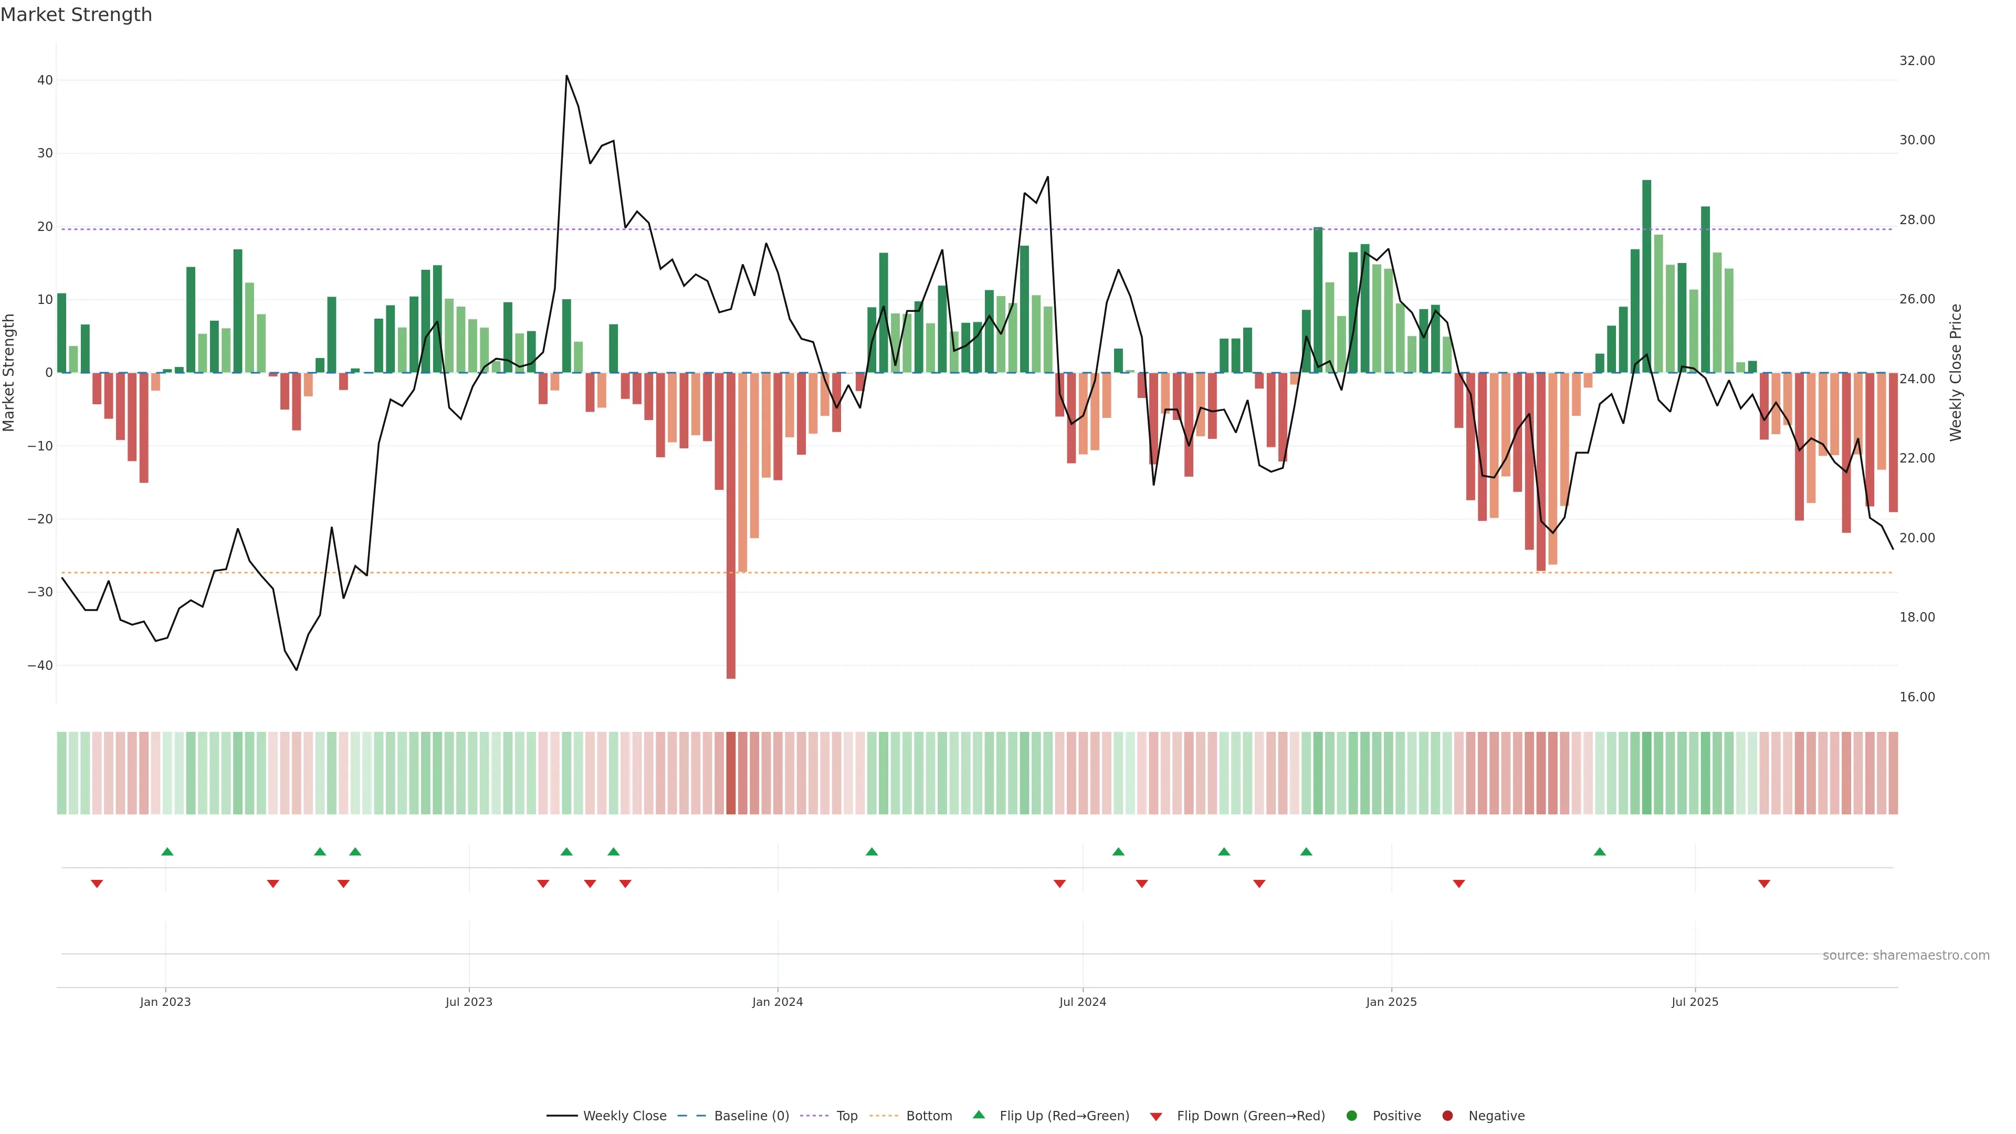Image resolution: width=2016 pixels, height=1134 pixels.
Task: Click the rightmost green flip-up triangle marker
Action: coord(1600,852)
